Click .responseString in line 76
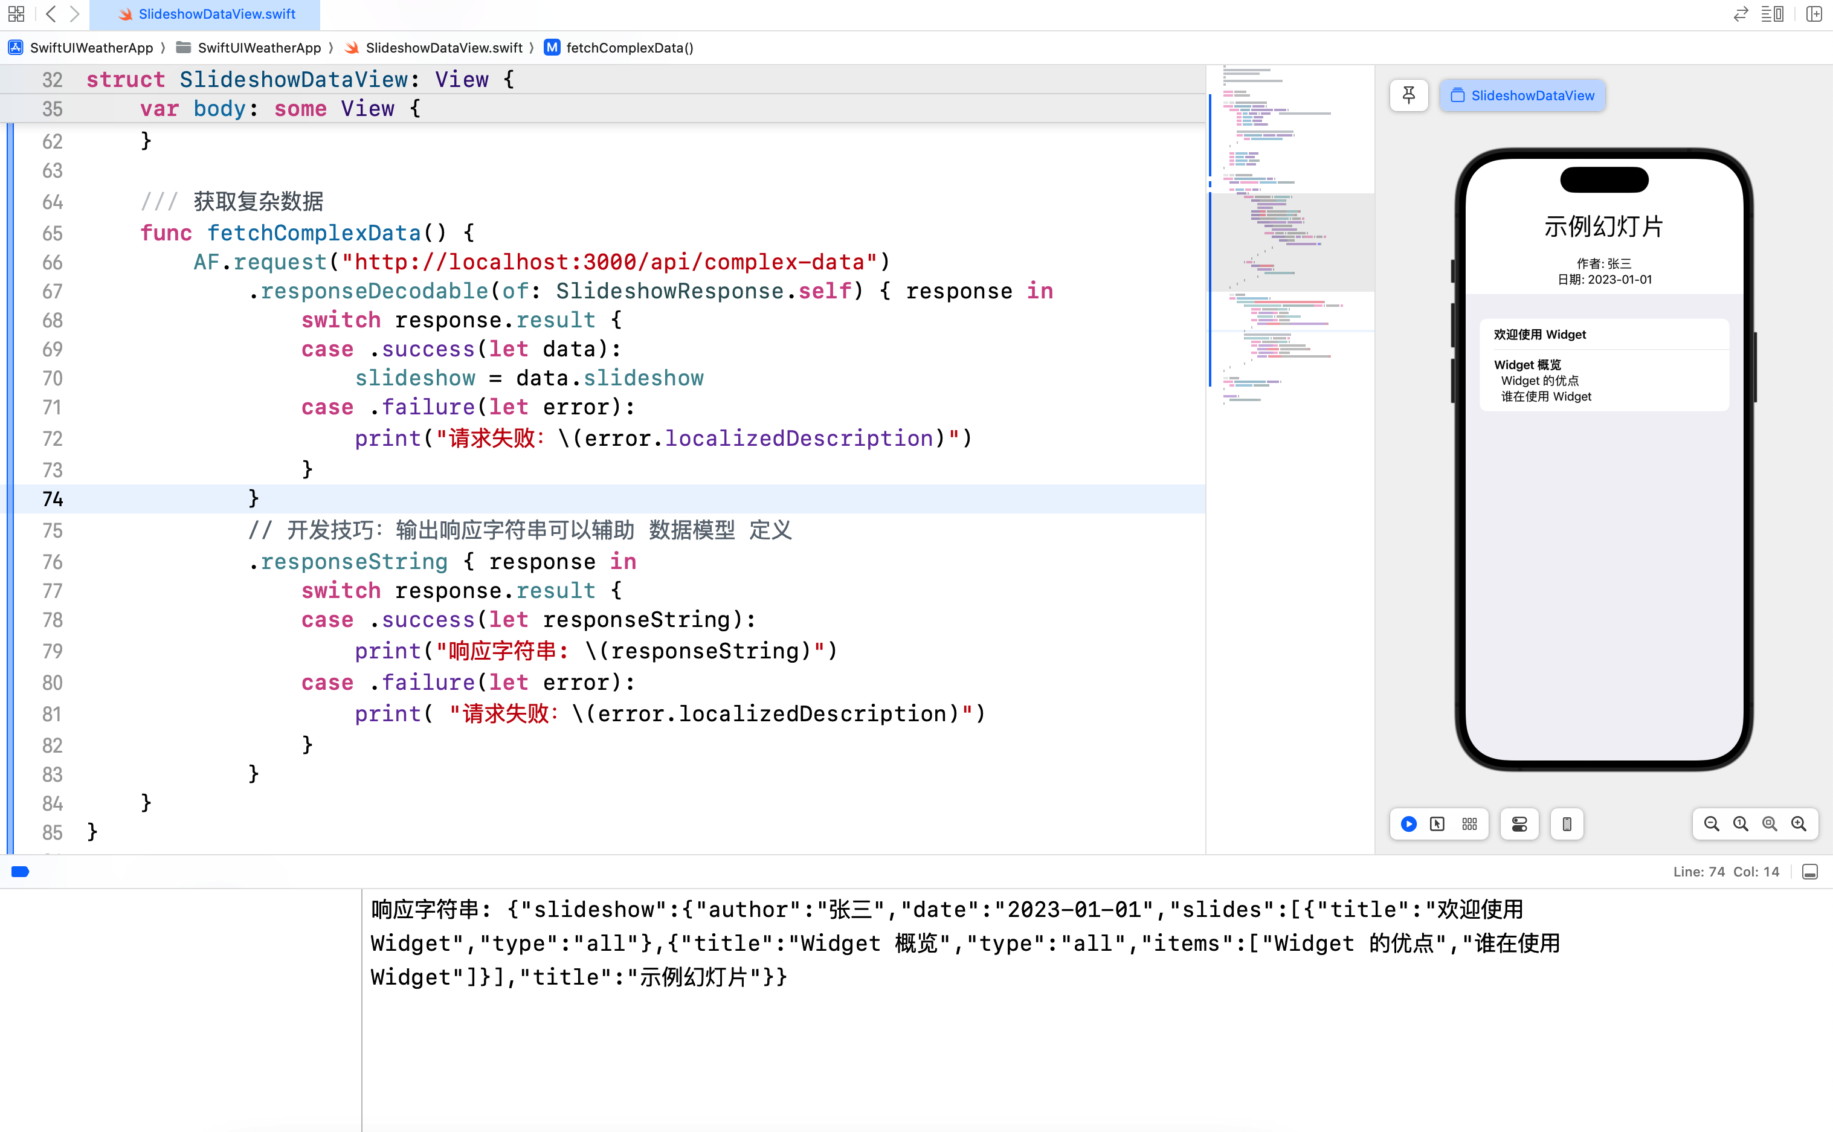Image resolution: width=1833 pixels, height=1132 pixels. pyautogui.click(x=348, y=562)
